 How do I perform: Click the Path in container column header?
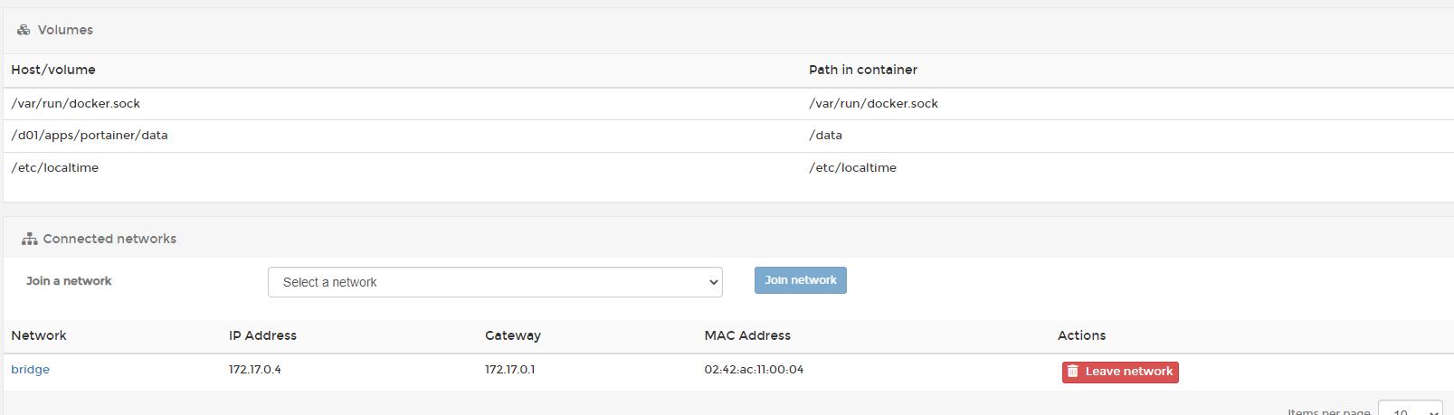(863, 70)
